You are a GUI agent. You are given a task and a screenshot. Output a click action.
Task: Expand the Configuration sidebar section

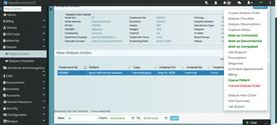click(x=23, y=115)
